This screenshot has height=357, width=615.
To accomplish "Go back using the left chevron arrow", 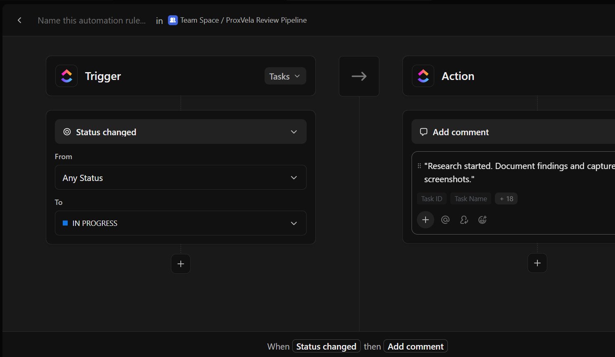I will tap(19, 20).
